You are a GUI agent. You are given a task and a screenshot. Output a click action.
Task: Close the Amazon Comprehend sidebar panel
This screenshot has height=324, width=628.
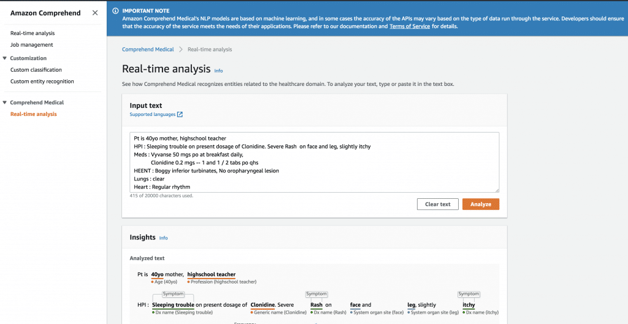coord(95,13)
